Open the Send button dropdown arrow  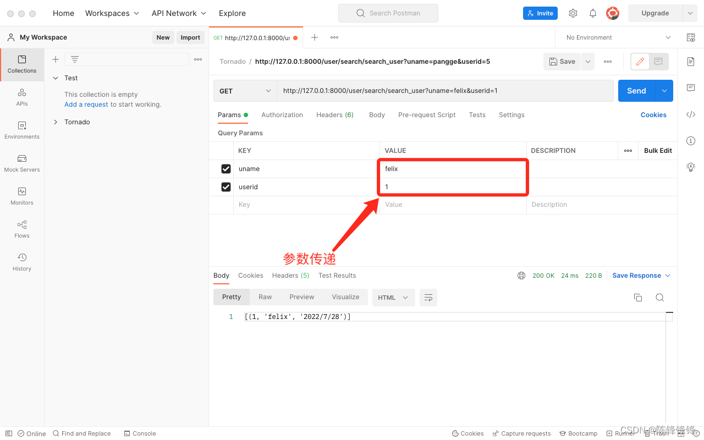coord(664,91)
